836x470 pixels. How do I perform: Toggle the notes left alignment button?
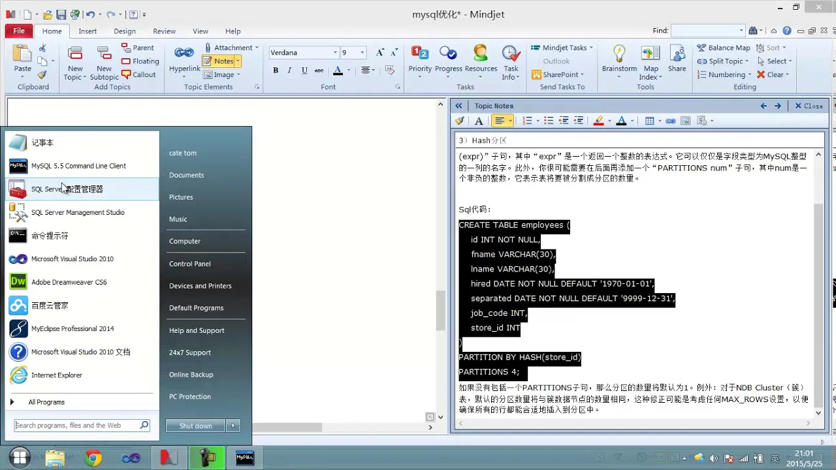[x=500, y=121]
